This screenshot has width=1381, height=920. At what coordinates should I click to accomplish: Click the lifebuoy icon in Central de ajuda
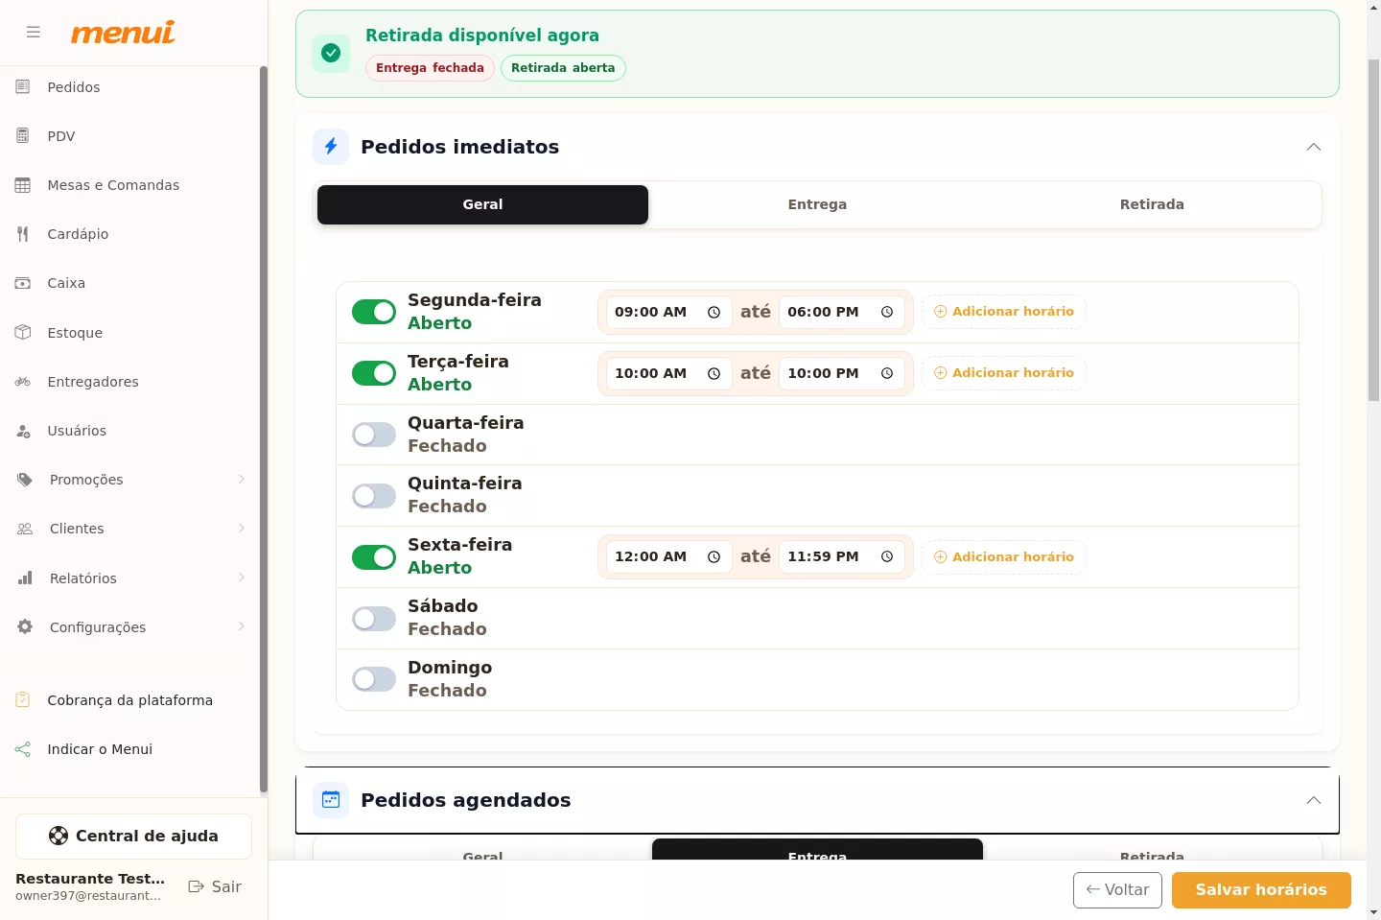[x=59, y=836]
